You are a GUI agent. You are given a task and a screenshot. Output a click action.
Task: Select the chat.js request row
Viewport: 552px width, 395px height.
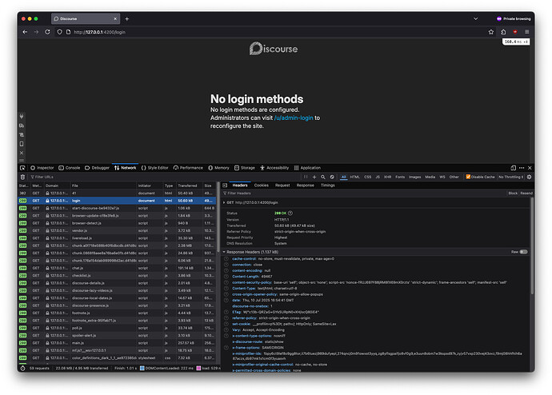pos(117,268)
